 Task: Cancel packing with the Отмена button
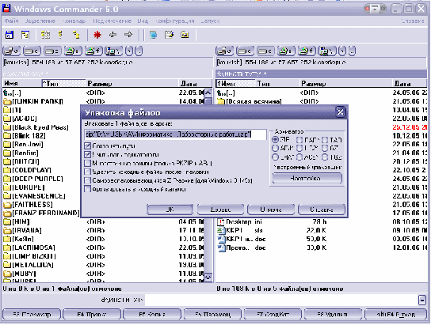pyautogui.click(x=271, y=210)
